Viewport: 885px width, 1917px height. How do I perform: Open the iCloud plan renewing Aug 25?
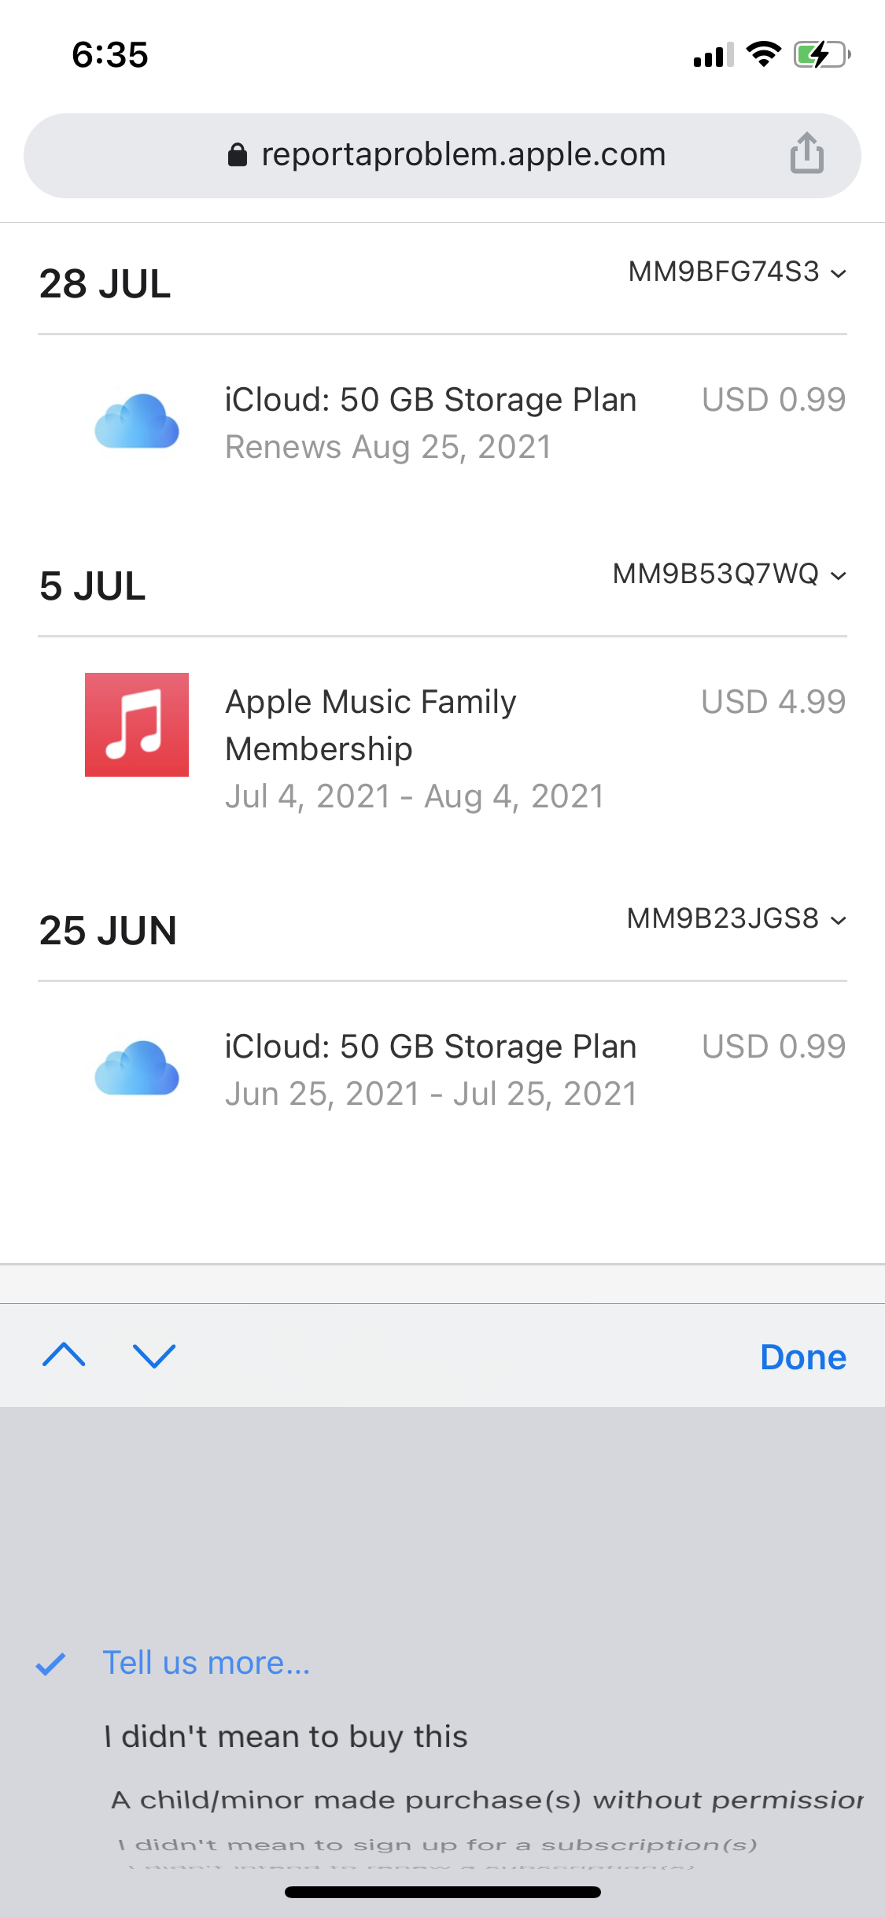click(430, 423)
